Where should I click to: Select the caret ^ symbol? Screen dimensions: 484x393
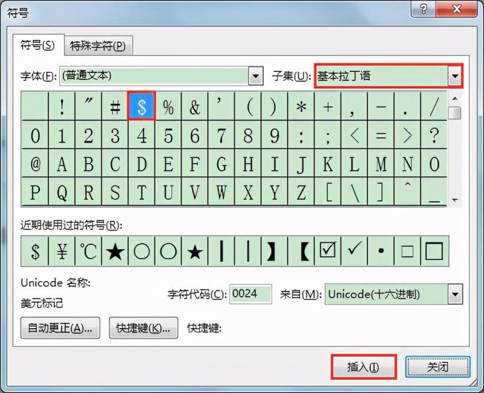[407, 192]
